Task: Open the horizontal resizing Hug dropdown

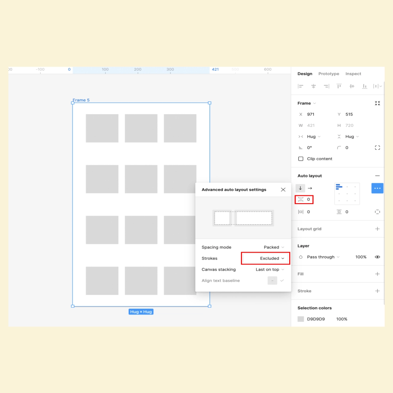Action: coord(313,137)
